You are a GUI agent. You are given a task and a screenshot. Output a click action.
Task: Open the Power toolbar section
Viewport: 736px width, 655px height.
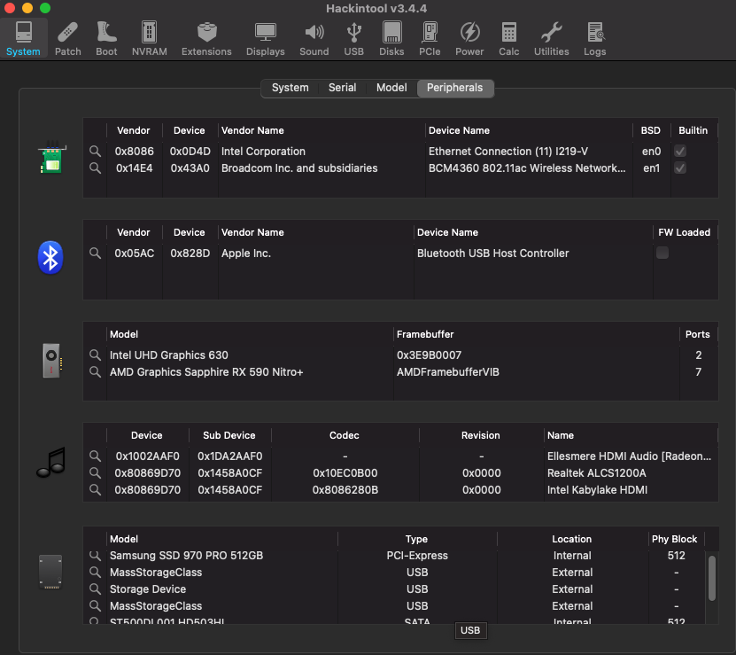click(x=469, y=38)
